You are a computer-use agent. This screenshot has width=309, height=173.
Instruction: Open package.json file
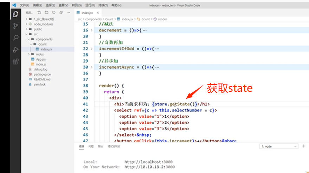coord(42,75)
